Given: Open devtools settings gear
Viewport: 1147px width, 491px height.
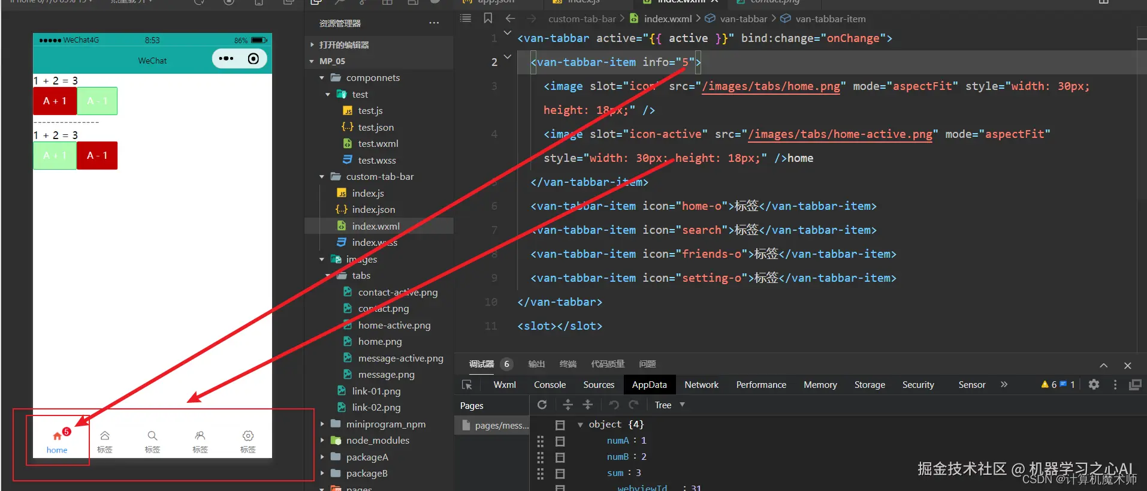Looking at the screenshot, I should coord(1094,385).
